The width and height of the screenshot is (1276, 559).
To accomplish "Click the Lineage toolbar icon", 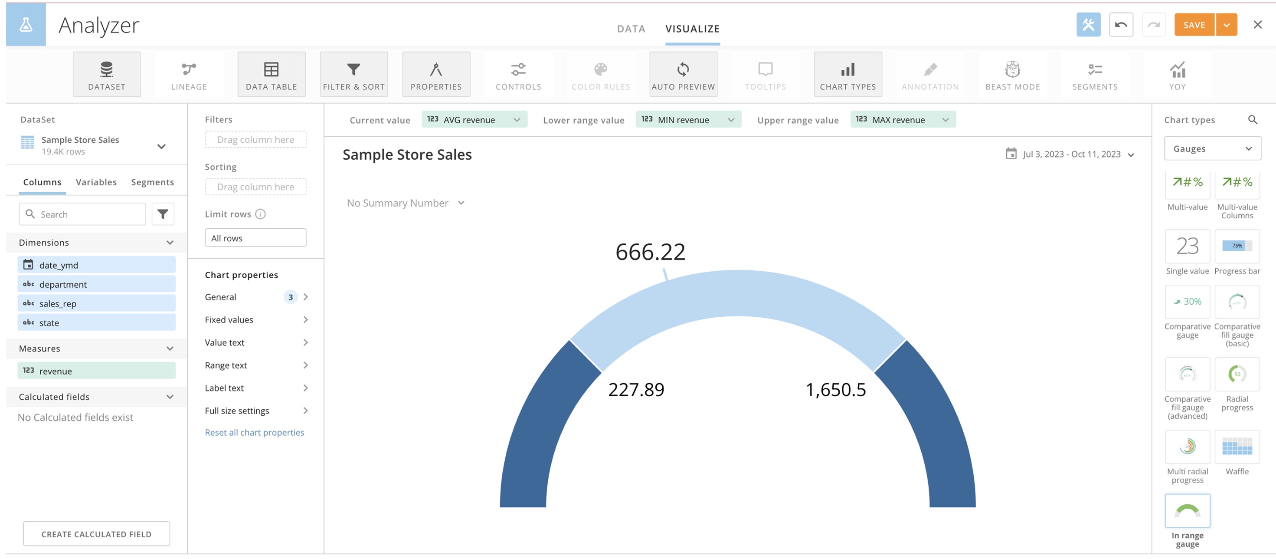I will point(189,74).
